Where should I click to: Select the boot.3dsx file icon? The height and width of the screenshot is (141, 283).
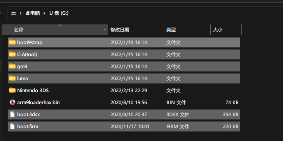pos(12,114)
